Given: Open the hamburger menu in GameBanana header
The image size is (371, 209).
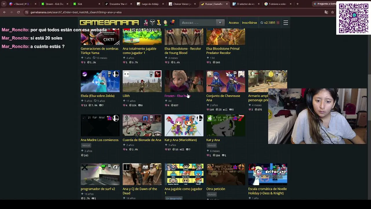Looking at the screenshot, I should point(286,23).
